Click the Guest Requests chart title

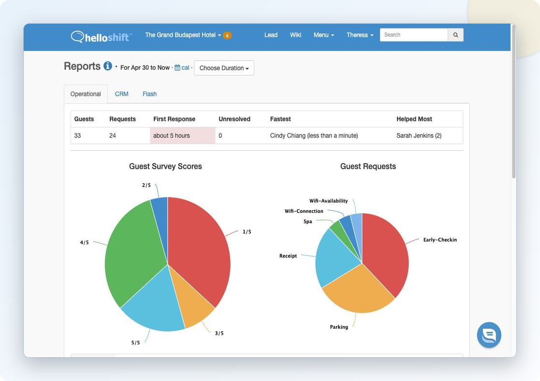(368, 166)
